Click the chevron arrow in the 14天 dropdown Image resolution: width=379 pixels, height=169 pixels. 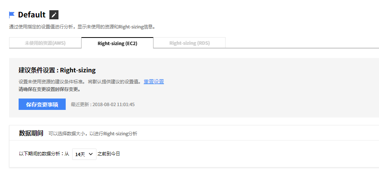[x=91, y=154]
